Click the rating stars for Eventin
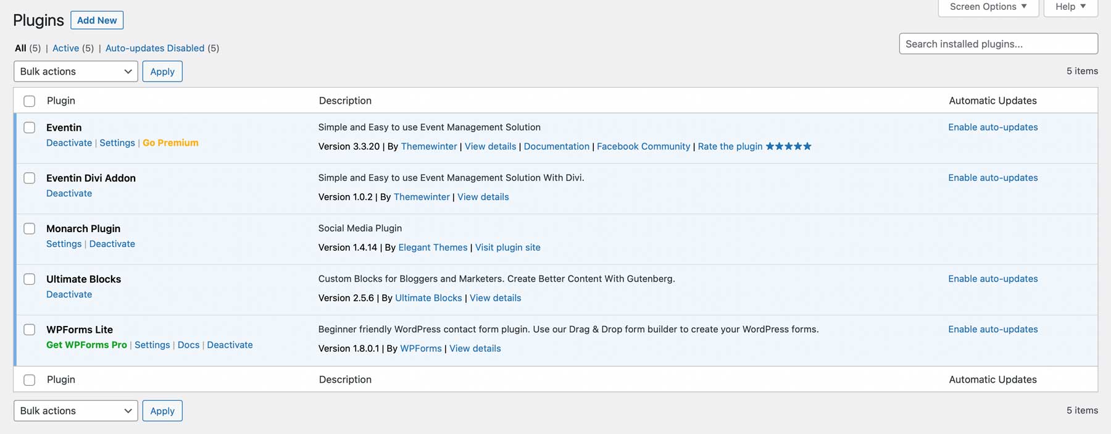This screenshot has height=434, width=1111. tap(789, 146)
